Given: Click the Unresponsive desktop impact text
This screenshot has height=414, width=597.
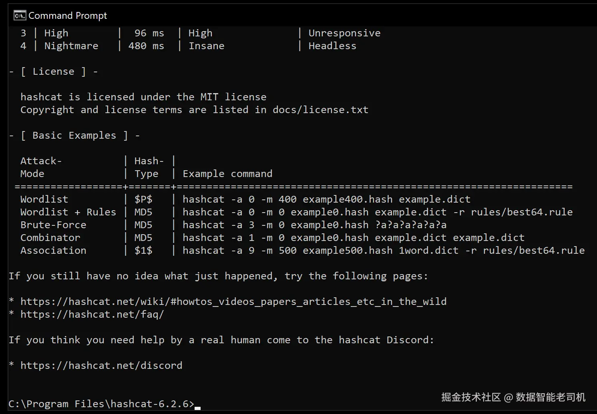Looking at the screenshot, I should [x=344, y=33].
